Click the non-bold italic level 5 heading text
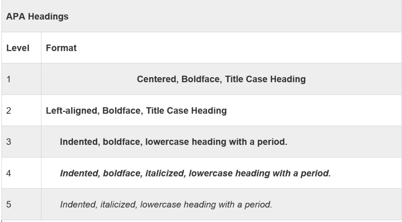Image resolution: width=402 pixels, height=222 pixels. 166,204
